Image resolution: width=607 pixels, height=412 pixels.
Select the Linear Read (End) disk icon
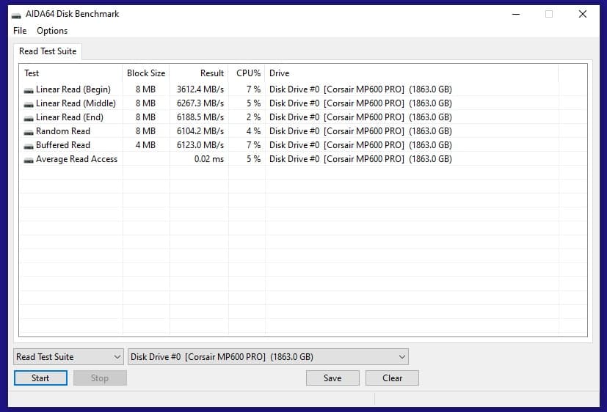[x=29, y=117]
